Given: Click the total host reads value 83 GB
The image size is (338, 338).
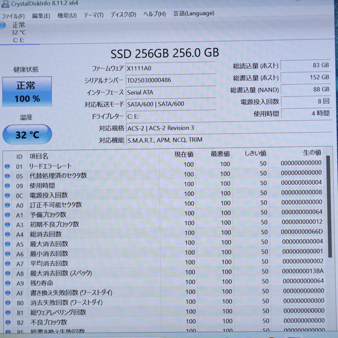Looking at the screenshot, I should point(306,65).
